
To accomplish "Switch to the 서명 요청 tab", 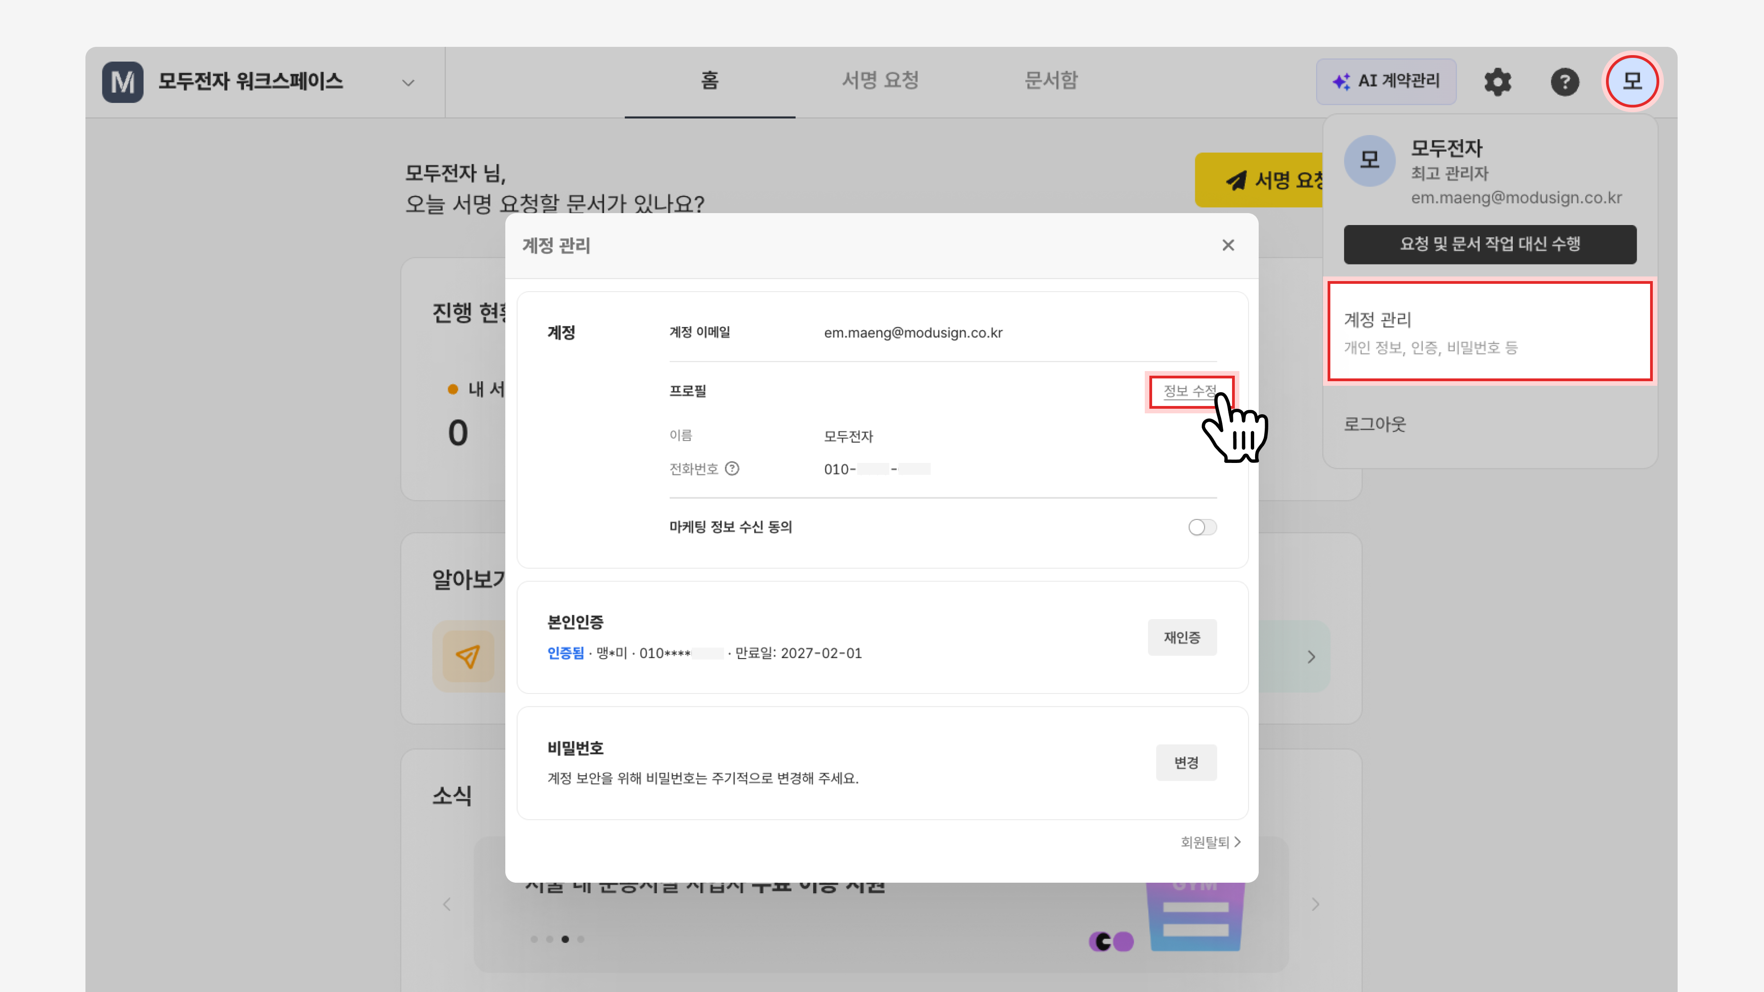I will pos(880,81).
